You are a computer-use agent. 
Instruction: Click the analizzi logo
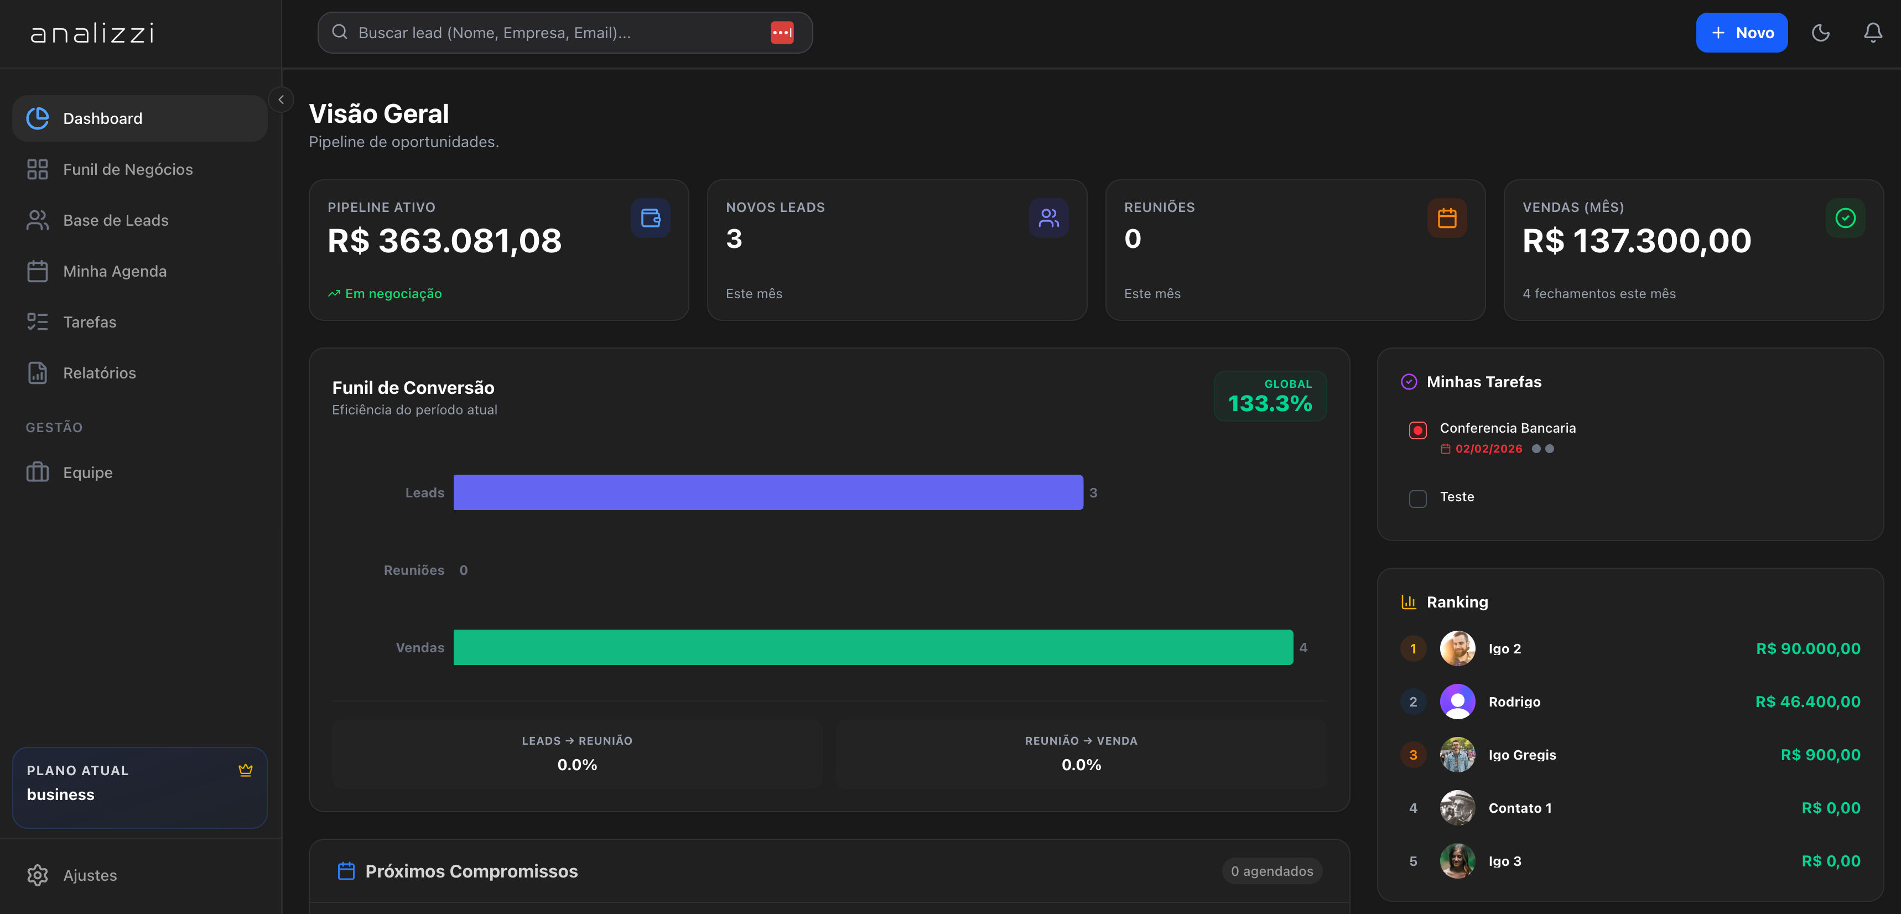click(92, 33)
